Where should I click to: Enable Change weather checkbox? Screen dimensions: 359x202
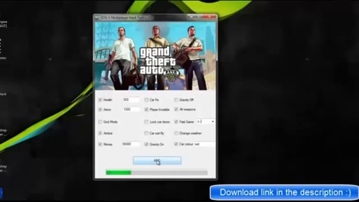click(176, 133)
